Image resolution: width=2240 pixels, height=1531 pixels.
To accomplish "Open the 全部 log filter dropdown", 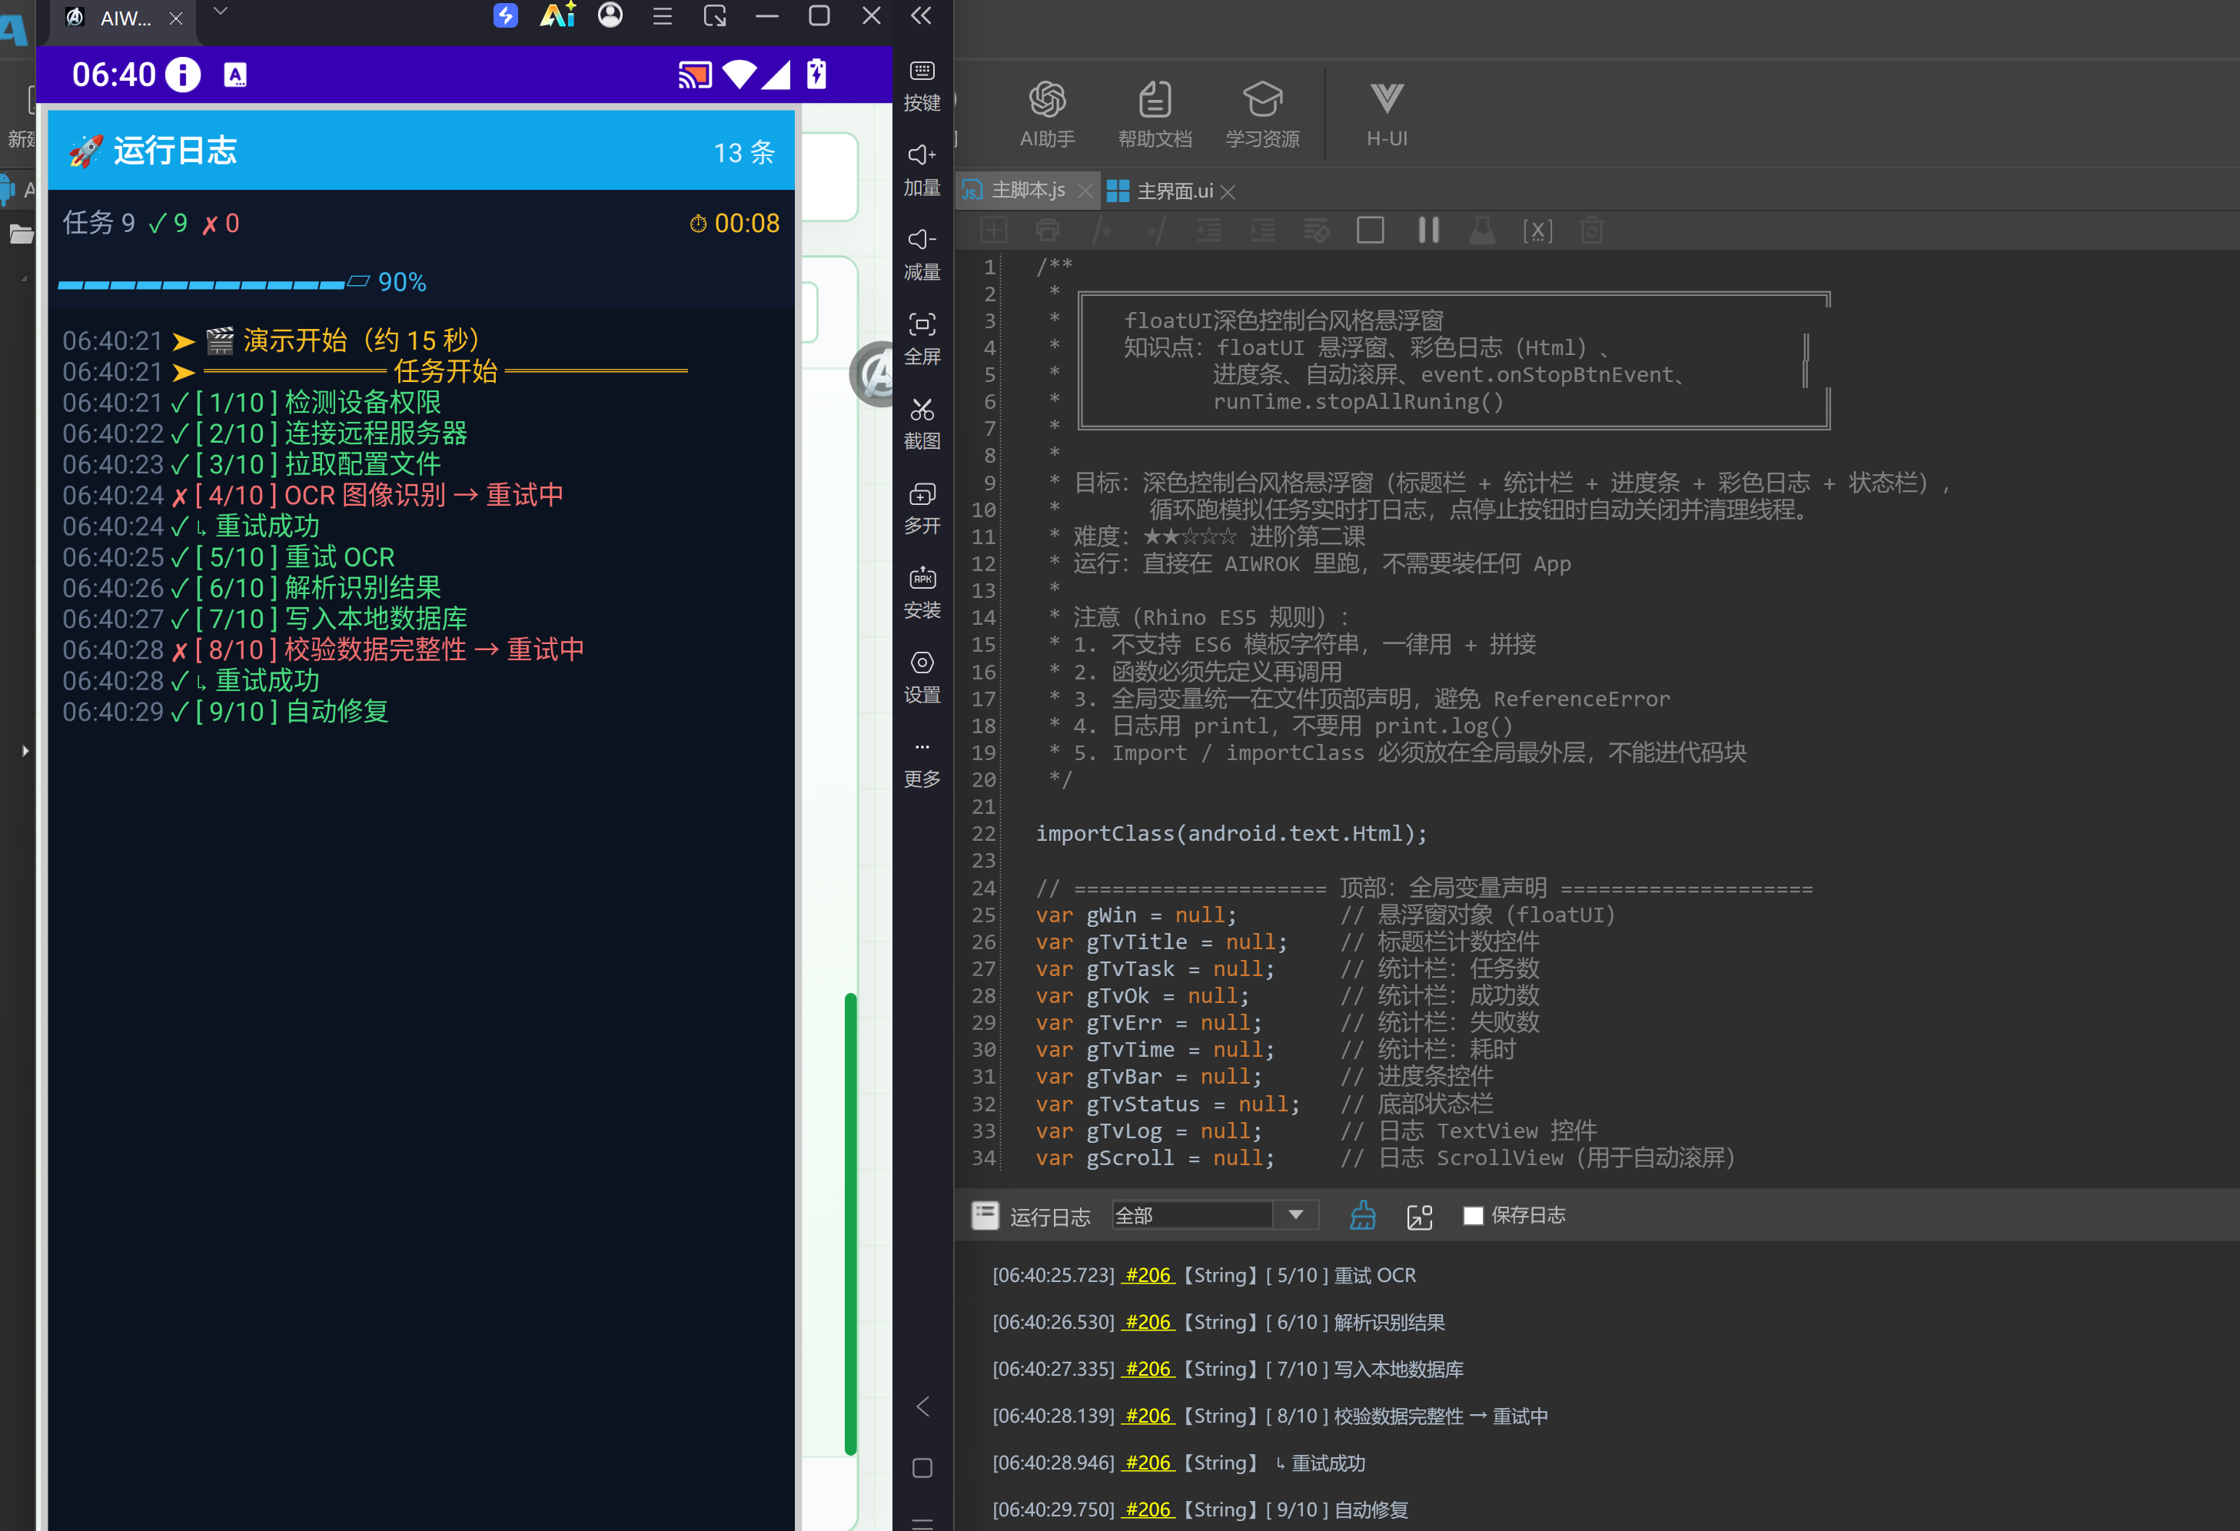I will pyautogui.click(x=1214, y=1215).
